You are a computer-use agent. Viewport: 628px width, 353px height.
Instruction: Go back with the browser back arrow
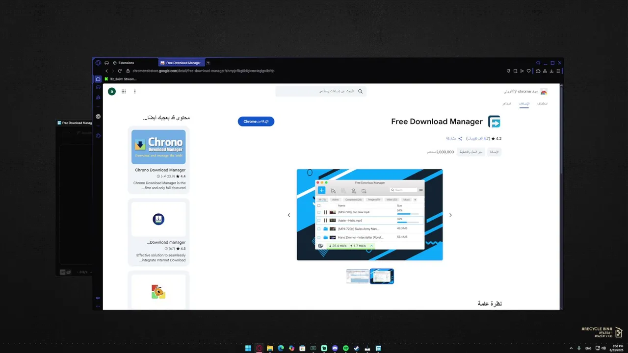click(106, 71)
